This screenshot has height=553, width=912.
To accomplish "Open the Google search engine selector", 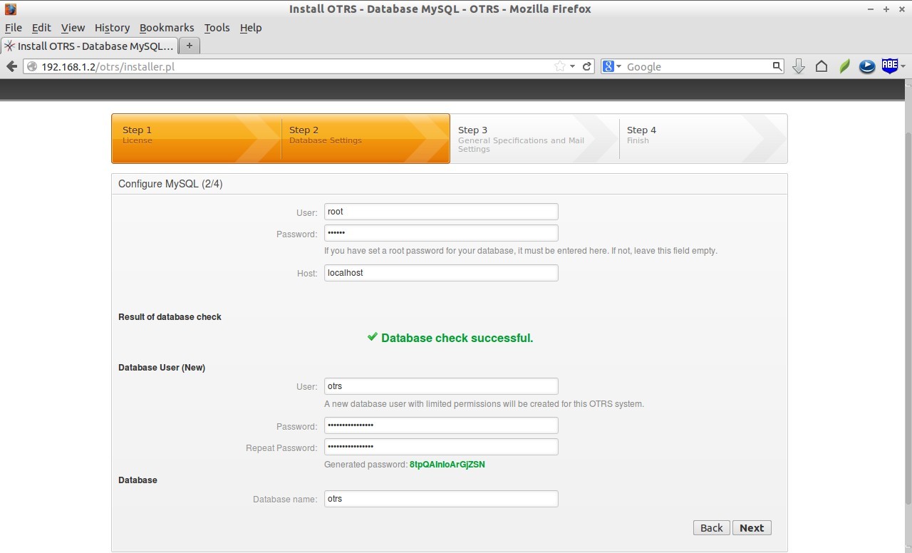I will [x=612, y=66].
